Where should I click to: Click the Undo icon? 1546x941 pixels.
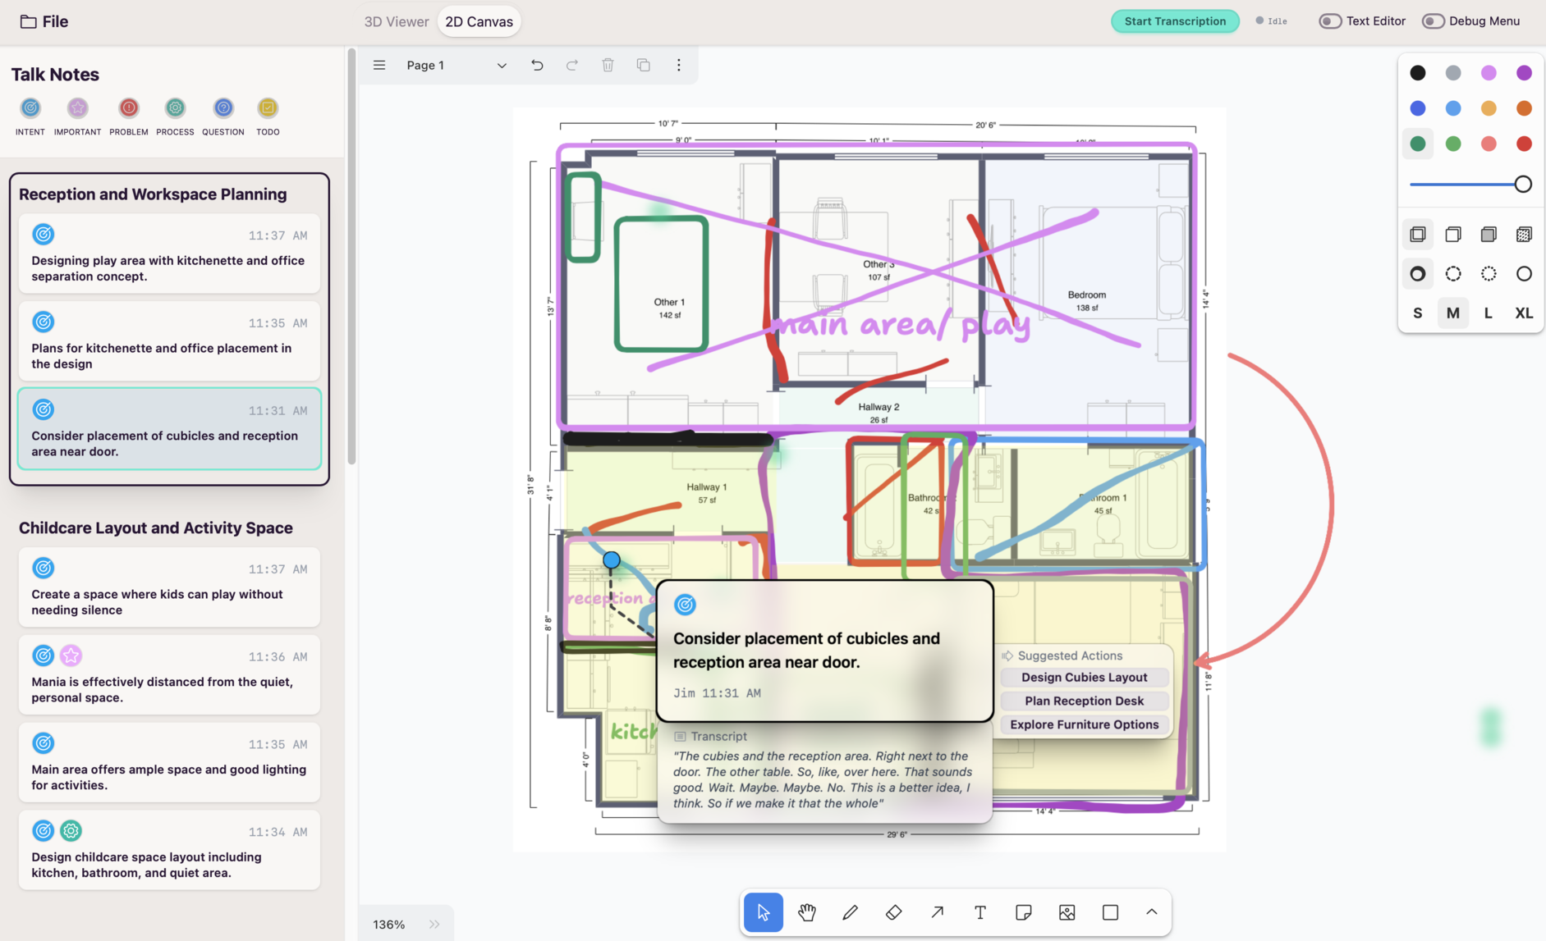pos(537,65)
